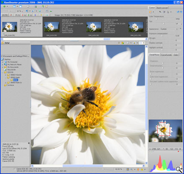Click the sort order icon beside 62 %
184x174 pixels.
(x=27, y=11)
